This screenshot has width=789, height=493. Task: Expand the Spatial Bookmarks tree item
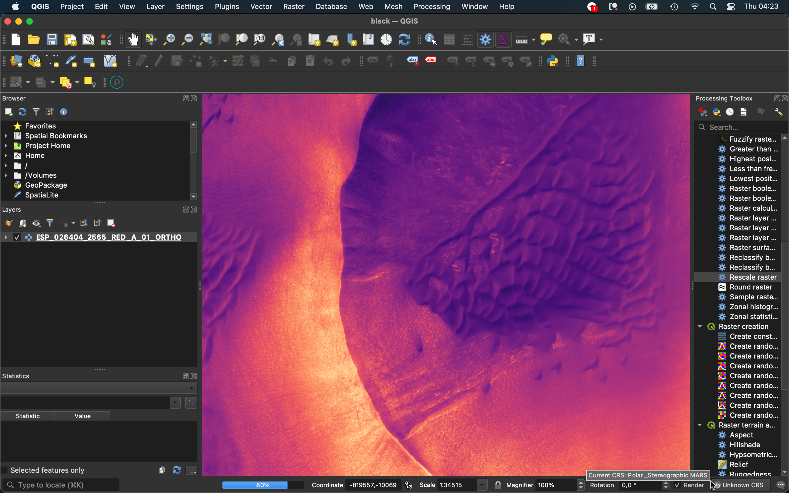[x=6, y=136]
